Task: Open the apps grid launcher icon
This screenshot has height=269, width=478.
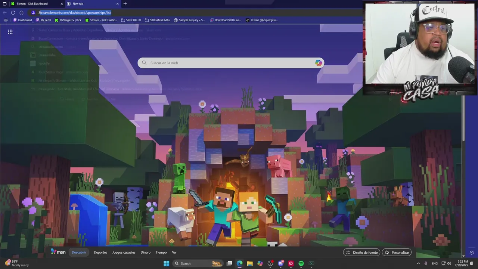Action: [10, 32]
